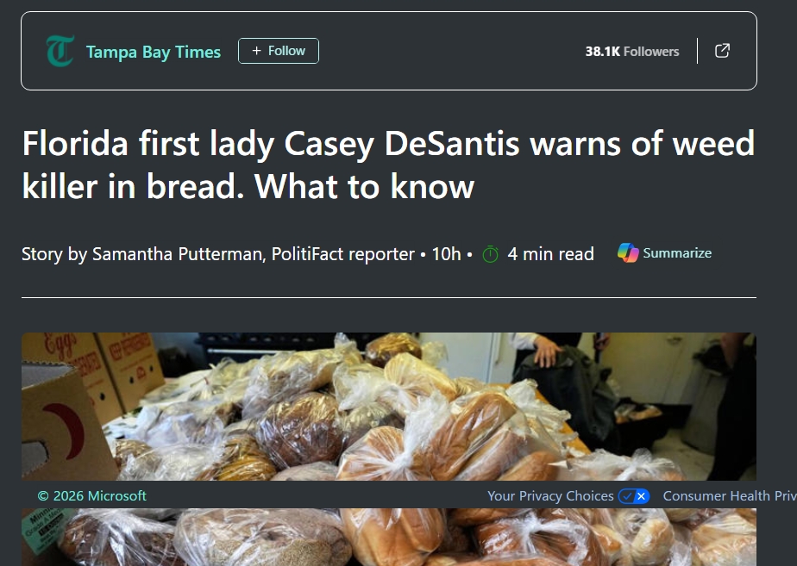Click the green stopwatch reading-time icon

(490, 254)
